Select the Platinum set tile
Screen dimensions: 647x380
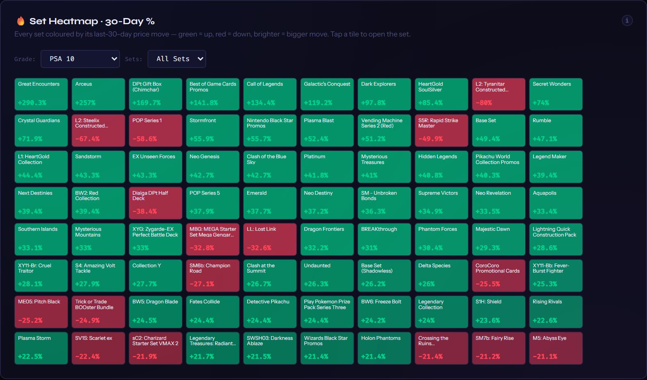327,167
